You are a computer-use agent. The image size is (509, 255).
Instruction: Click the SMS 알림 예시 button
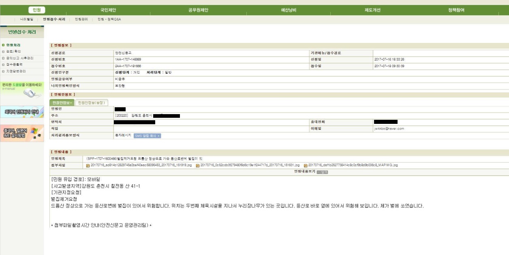tap(147, 136)
